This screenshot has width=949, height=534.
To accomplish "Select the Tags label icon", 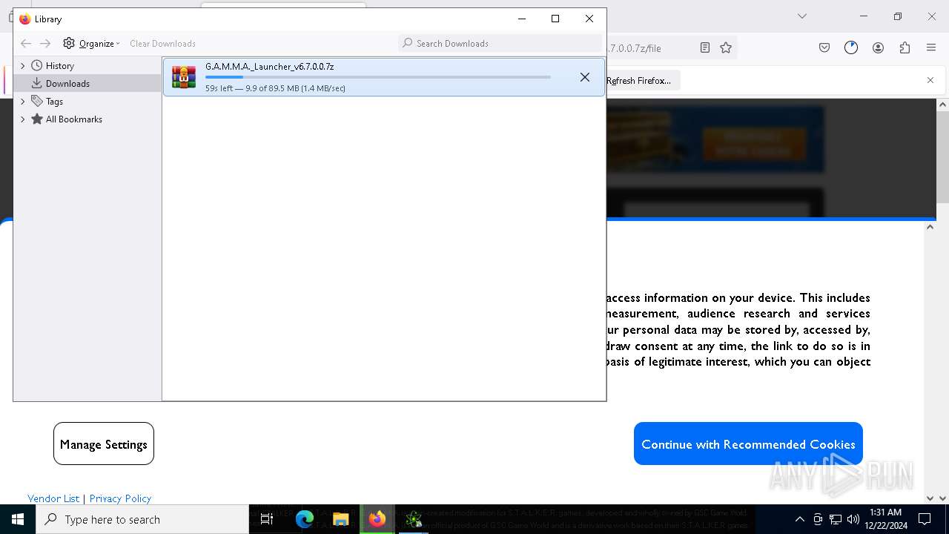I will tap(36, 102).
